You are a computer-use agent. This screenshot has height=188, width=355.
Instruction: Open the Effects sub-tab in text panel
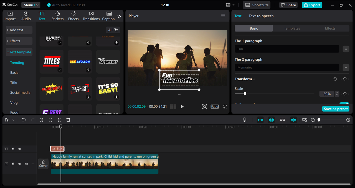(330, 28)
